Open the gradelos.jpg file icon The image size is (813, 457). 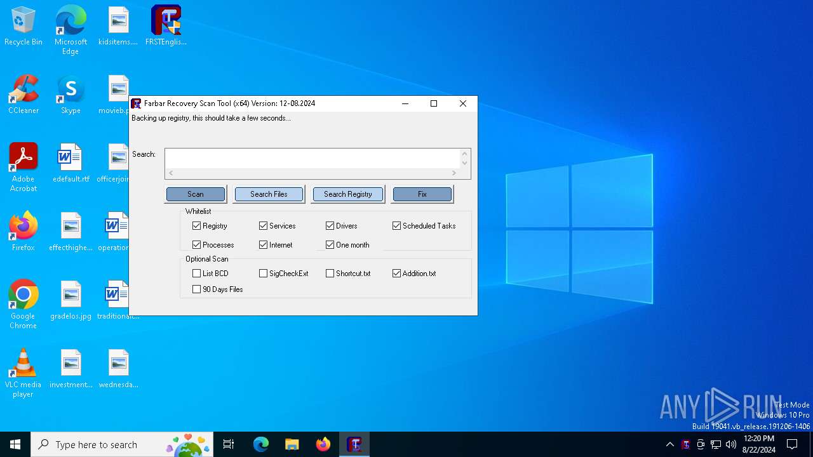71,296
